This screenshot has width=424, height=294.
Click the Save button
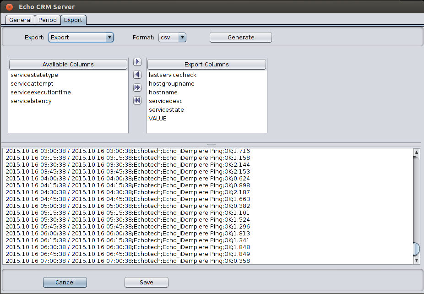pyautogui.click(x=147, y=283)
